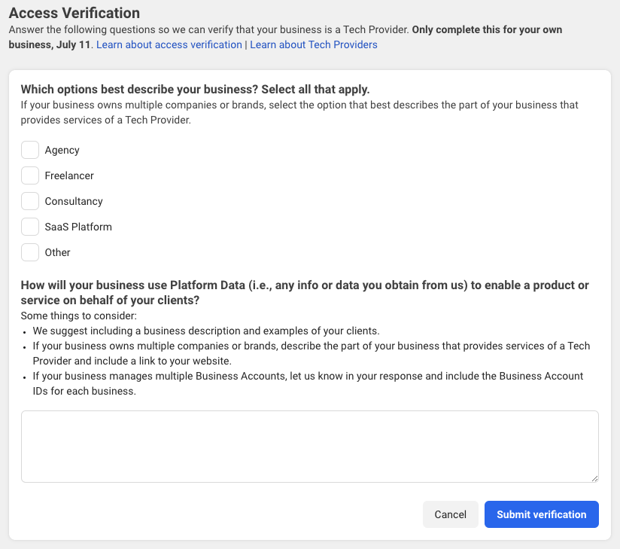Viewport: 620px width, 549px height.
Task: Click the text area resize handle
Action: tap(594, 478)
